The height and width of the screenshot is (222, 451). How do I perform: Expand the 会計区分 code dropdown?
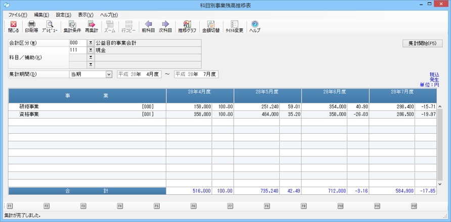pyautogui.click(x=91, y=43)
